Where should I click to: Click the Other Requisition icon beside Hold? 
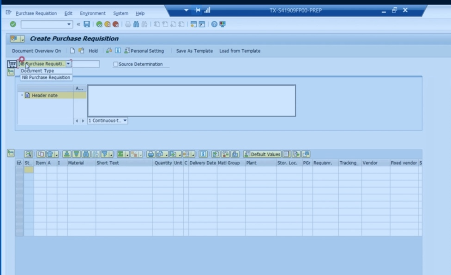pos(81,51)
